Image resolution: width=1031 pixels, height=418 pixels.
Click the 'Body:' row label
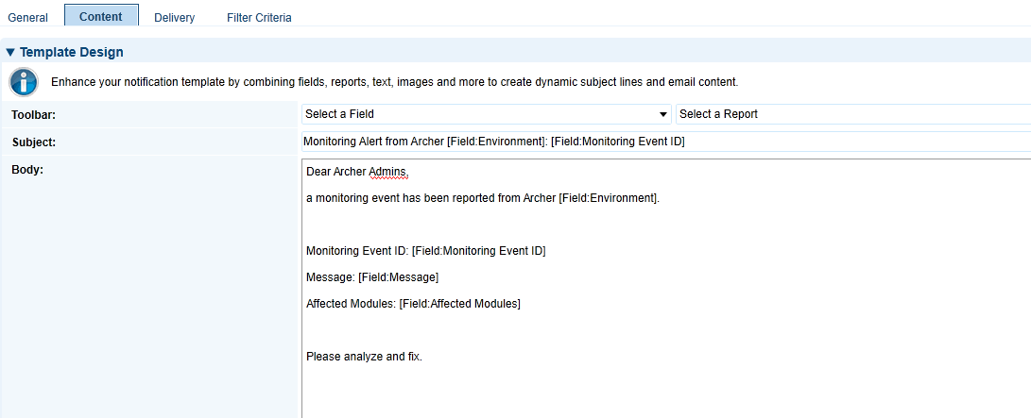tap(27, 169)
